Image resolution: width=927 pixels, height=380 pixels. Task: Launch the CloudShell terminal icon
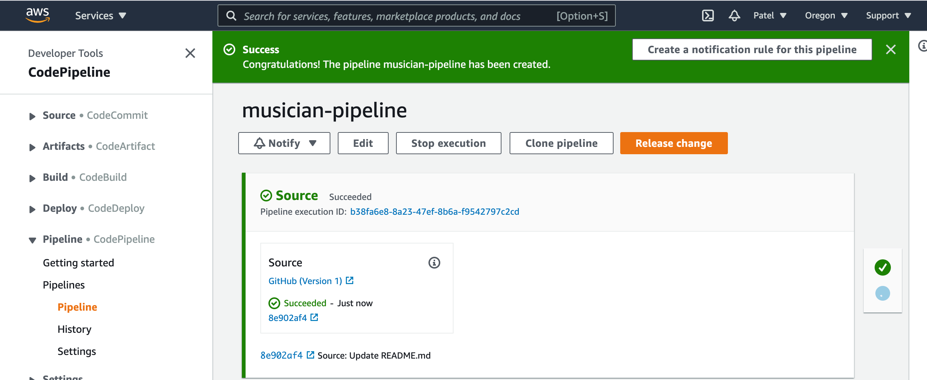708,15
